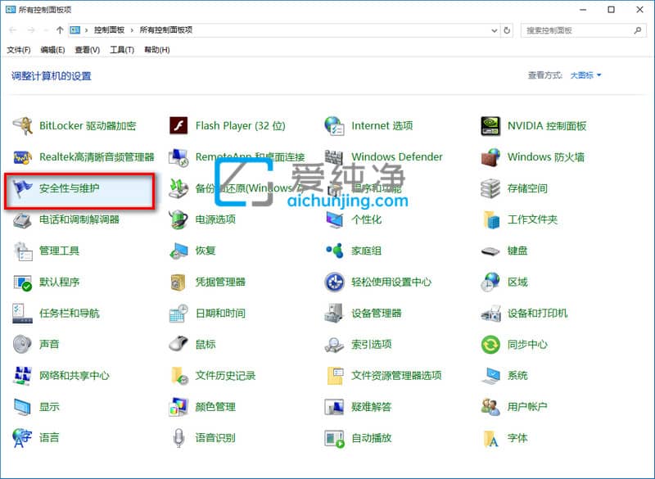
Task: Click 搜索控制面板 search field
Action: tap(583, 30)
